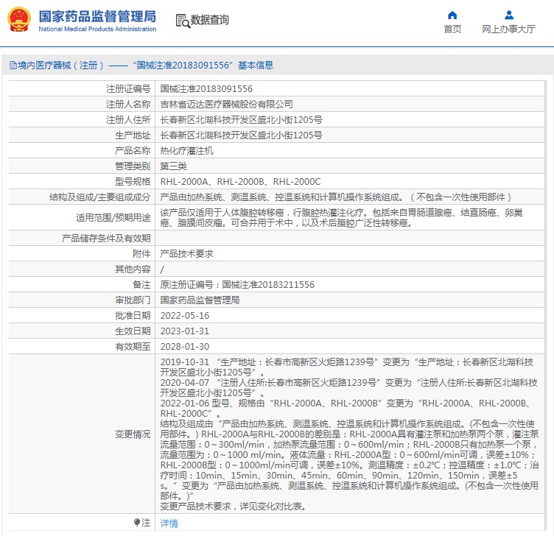The image size is (554, 536).
Task: Click 国家药品监督管理局 approval department value
Action: click(200, 300)
